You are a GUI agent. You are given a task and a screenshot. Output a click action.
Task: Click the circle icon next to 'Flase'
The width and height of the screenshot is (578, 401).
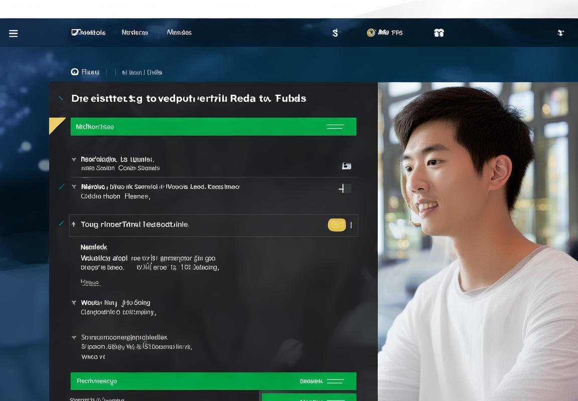point(75,72)
